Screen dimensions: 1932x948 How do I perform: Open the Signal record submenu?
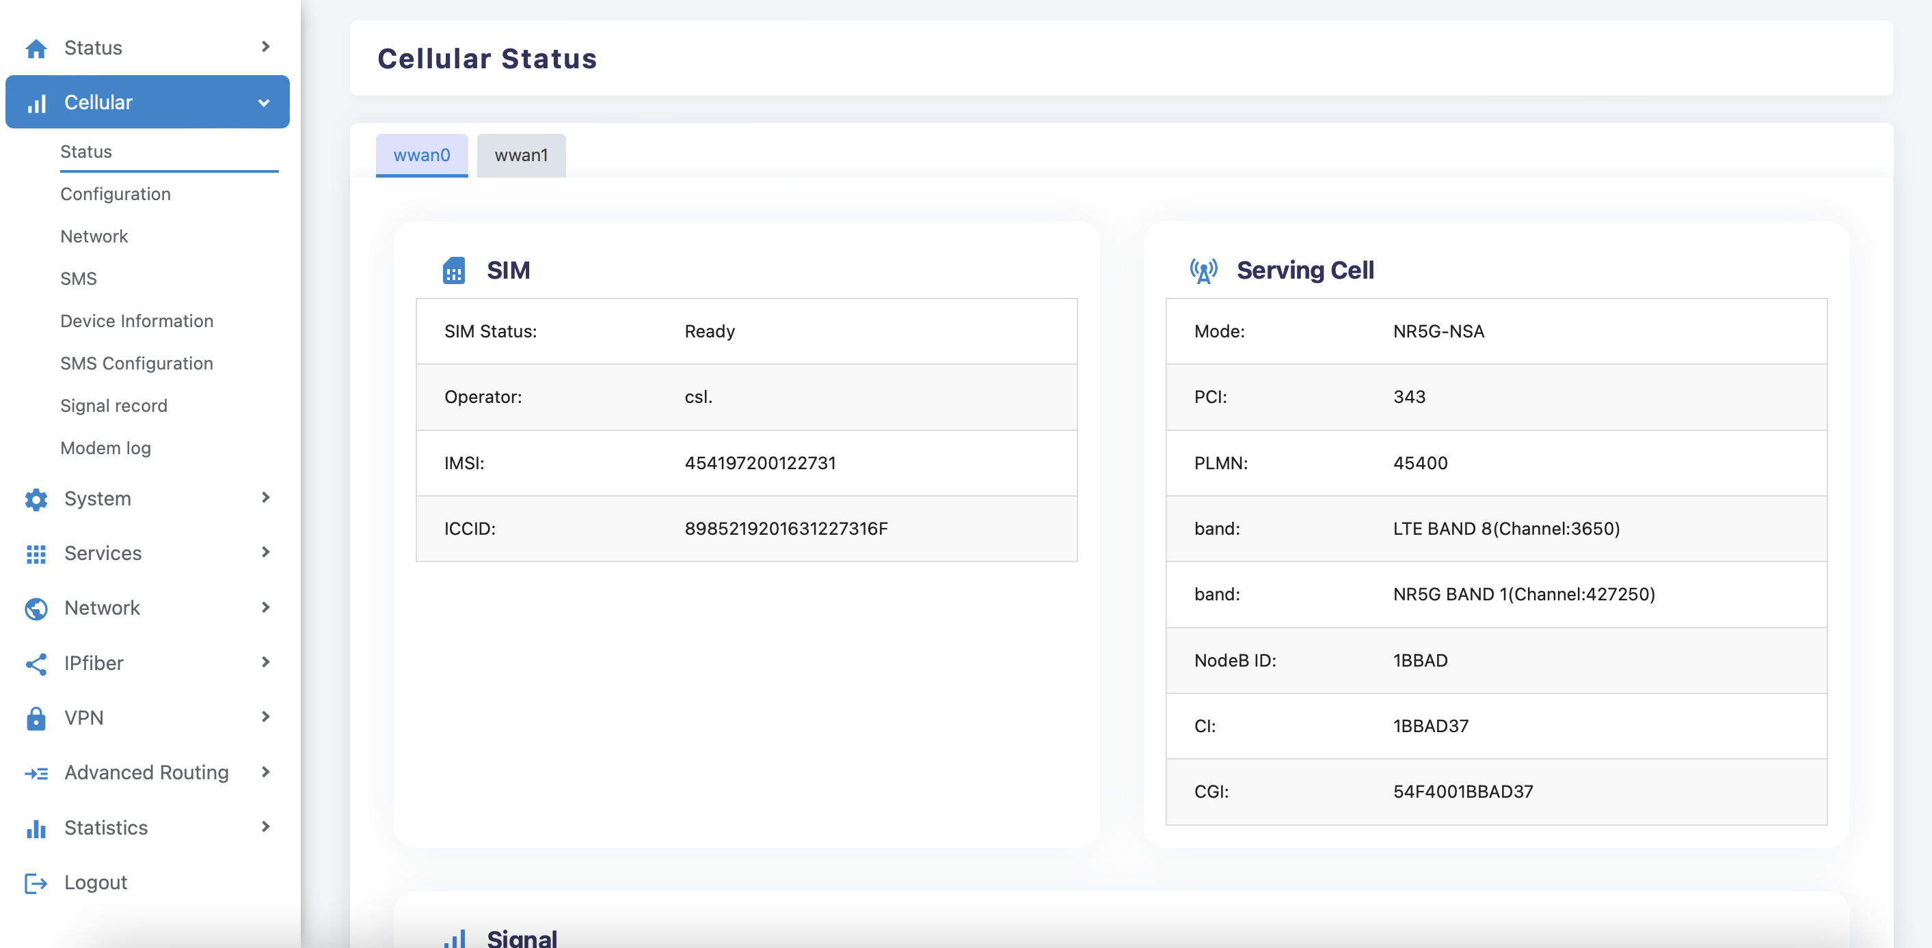coord(115,405)
